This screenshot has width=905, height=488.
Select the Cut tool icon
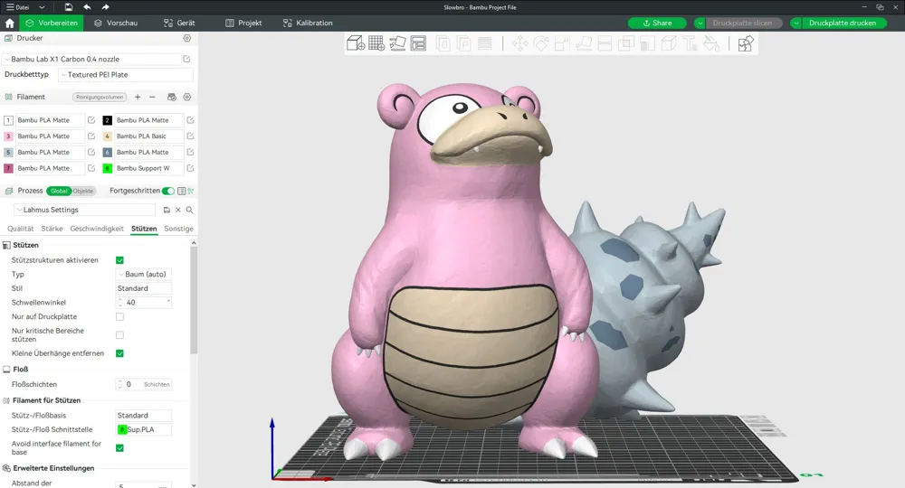(605, 43)
